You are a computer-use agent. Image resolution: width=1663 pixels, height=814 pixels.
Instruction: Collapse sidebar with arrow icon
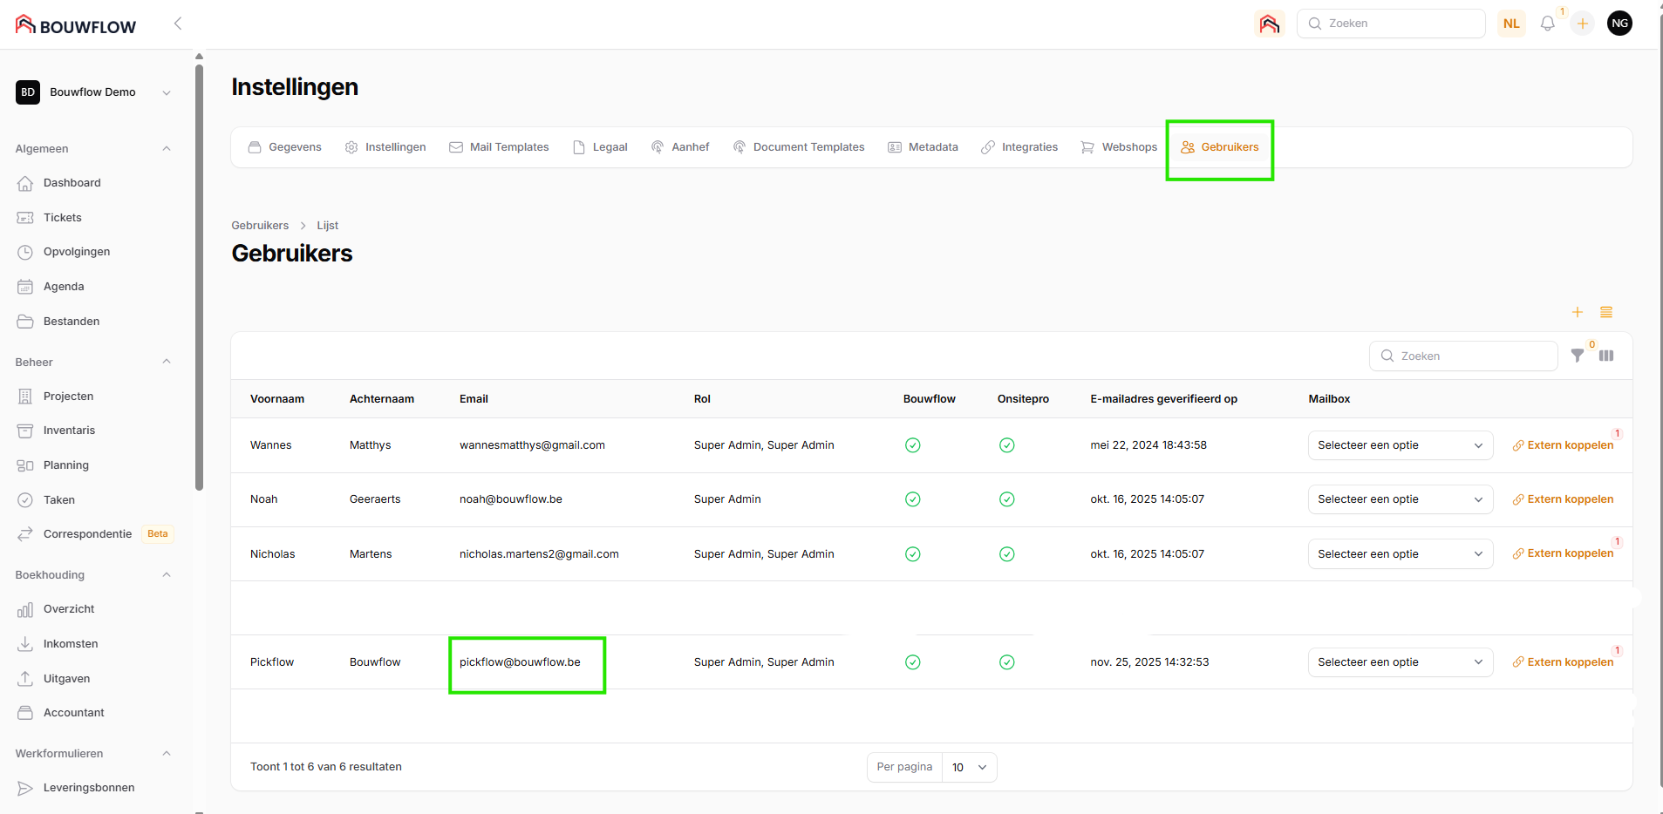pos(178,24)
